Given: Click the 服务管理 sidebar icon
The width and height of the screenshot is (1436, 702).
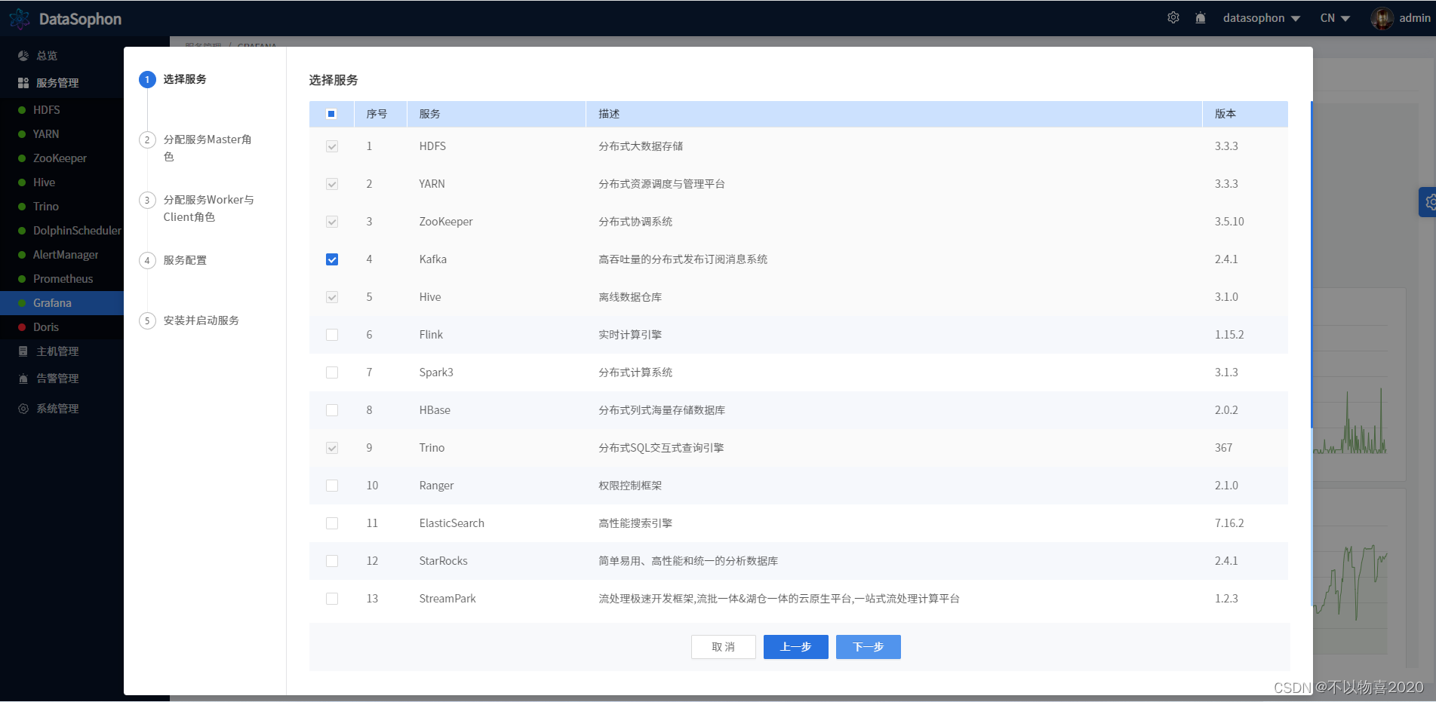Looking at the screenshot, I should [x=23, y=83].
